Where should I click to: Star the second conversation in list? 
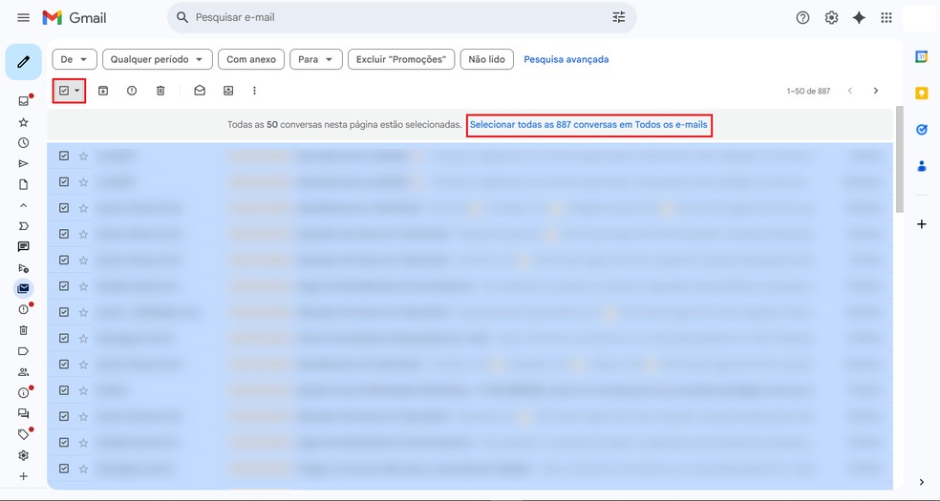coord(83,182)
